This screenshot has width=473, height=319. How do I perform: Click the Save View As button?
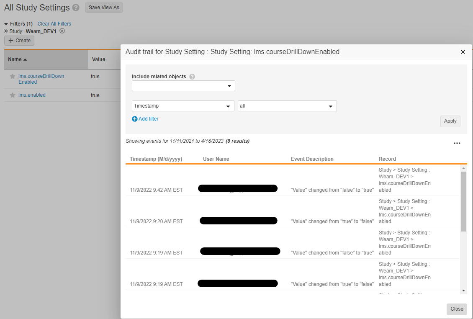tap(104, 8)
